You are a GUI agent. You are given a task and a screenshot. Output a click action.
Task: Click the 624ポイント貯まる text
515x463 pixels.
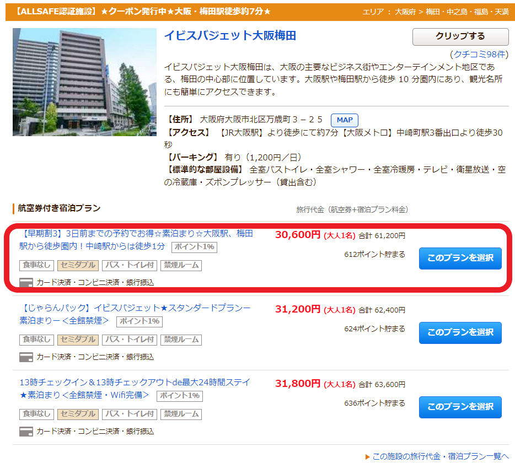(374, 329)
